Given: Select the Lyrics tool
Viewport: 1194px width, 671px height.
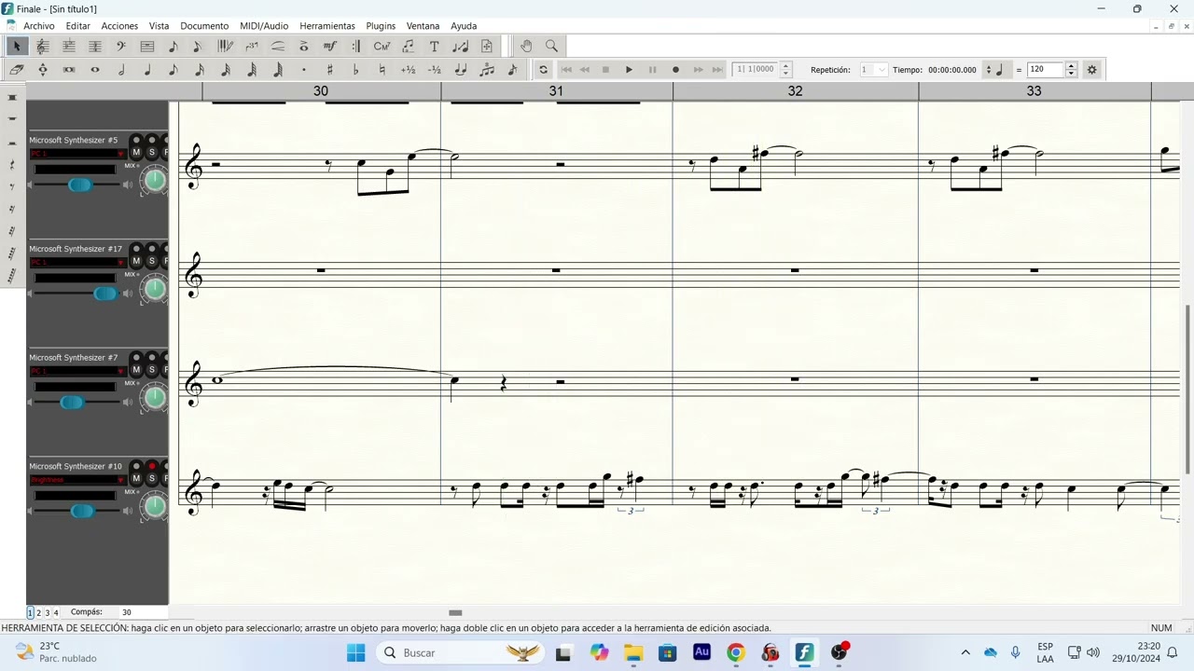Looking at the screenshot, I should (409, 46).
